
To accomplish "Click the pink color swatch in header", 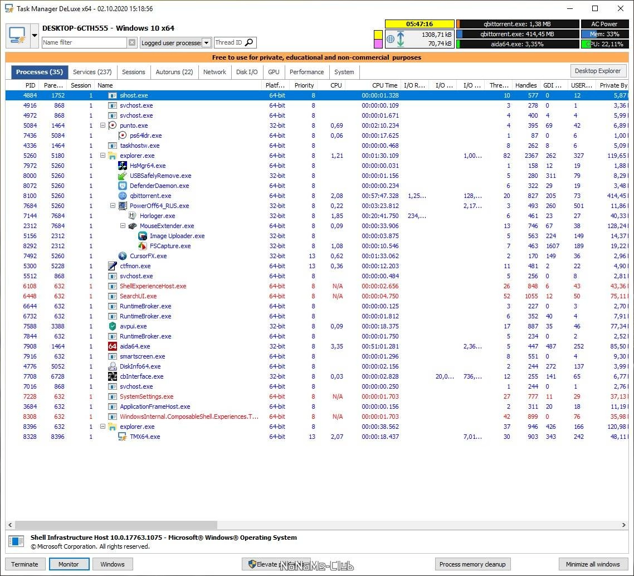I will 378,43.
